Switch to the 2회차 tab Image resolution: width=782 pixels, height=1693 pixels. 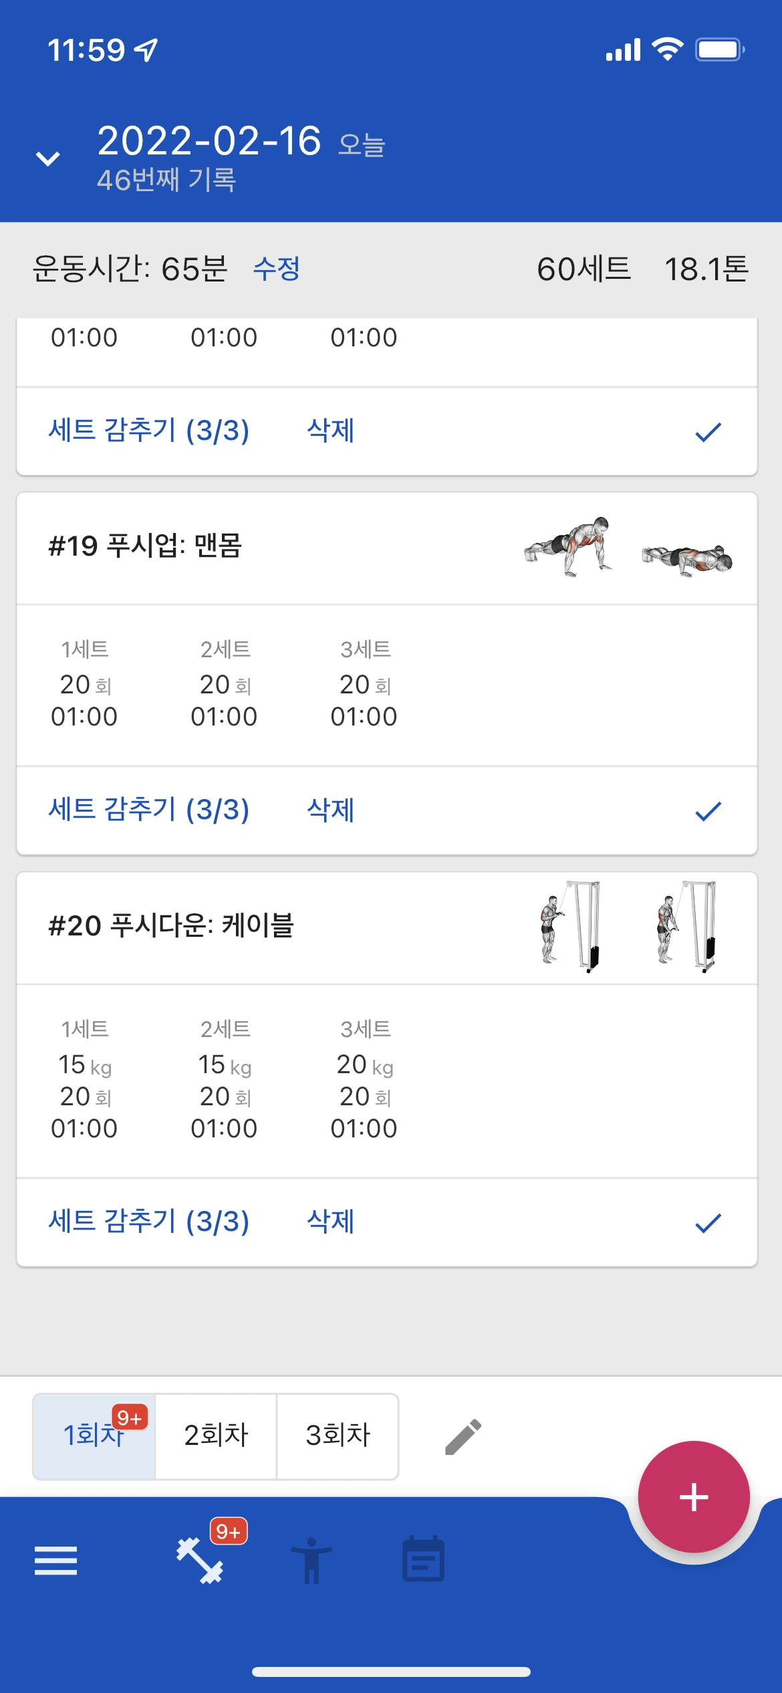[x=216, y=1436]
